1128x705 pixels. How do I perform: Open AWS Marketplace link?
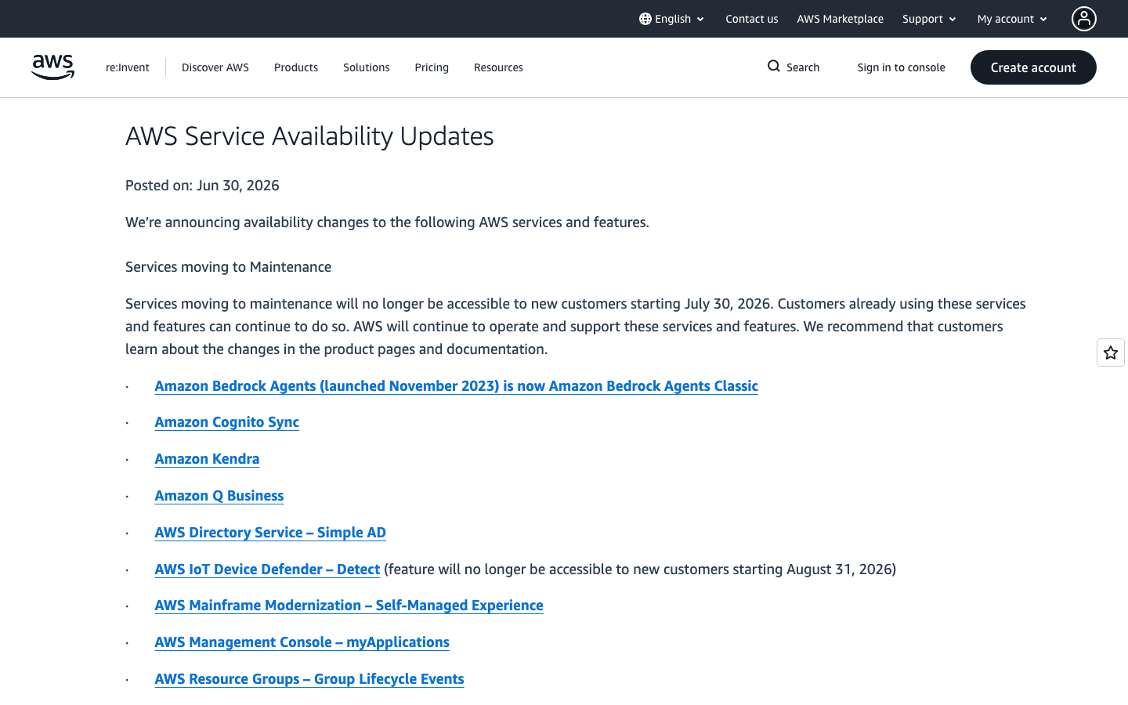841,19
